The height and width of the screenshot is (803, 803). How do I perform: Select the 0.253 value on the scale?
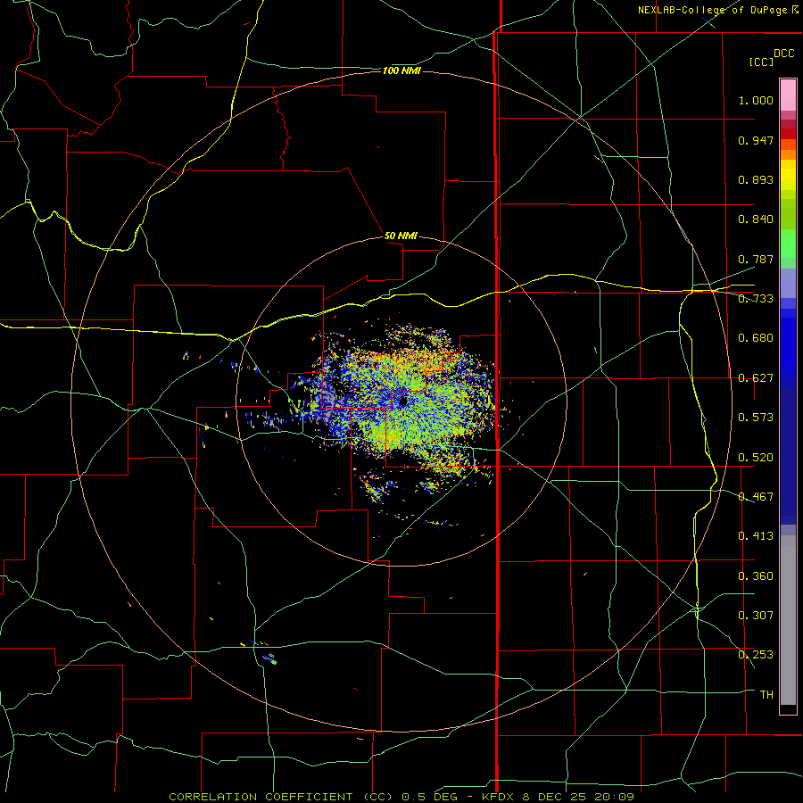click(x=756, y=655)
